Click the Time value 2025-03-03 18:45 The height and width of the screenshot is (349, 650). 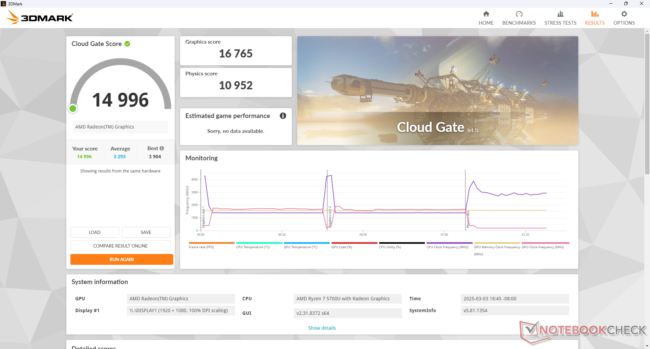[515, 299]
